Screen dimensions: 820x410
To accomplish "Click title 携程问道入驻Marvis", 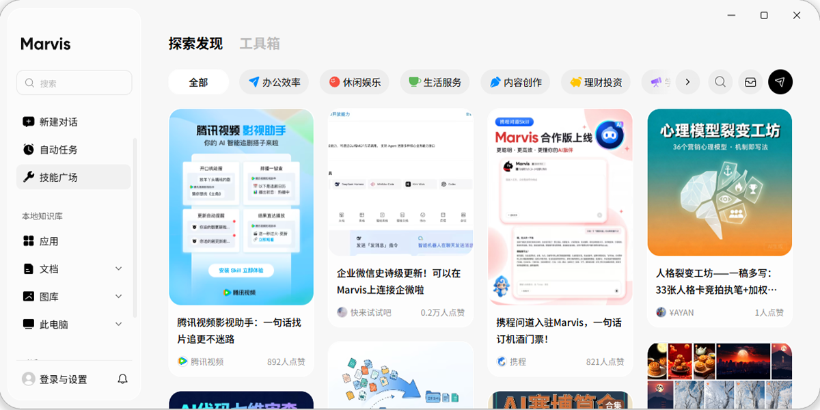I will pyautogui.click(x=559, y=331).
